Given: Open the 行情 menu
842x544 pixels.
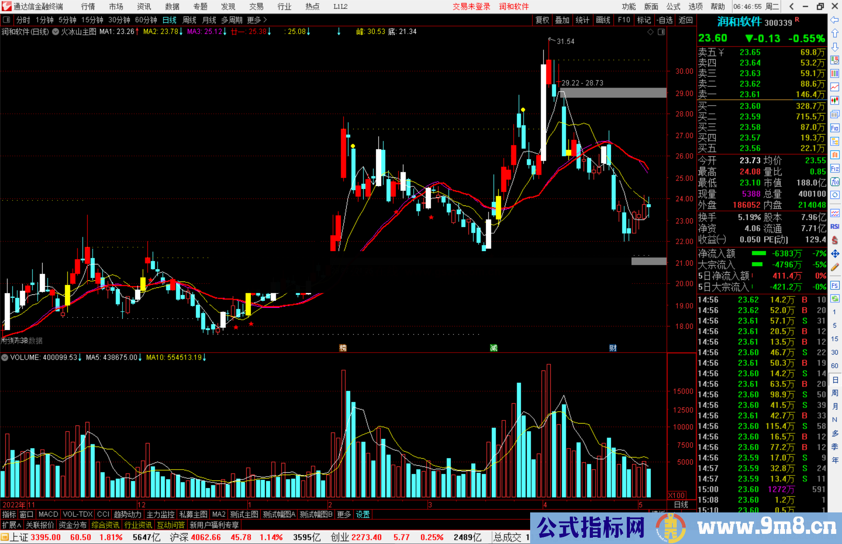Looking at the screenshot, I should point(88,7).
